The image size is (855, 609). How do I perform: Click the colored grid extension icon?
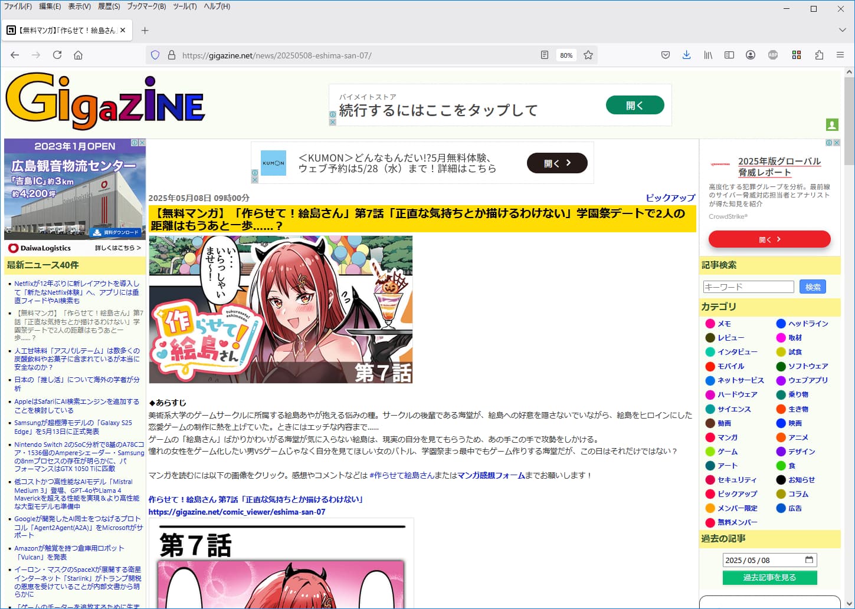tap(797, 55)
